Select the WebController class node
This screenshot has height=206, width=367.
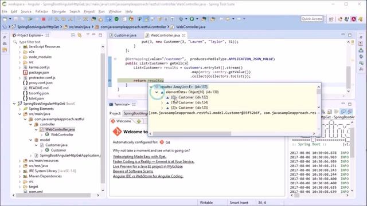62,134
